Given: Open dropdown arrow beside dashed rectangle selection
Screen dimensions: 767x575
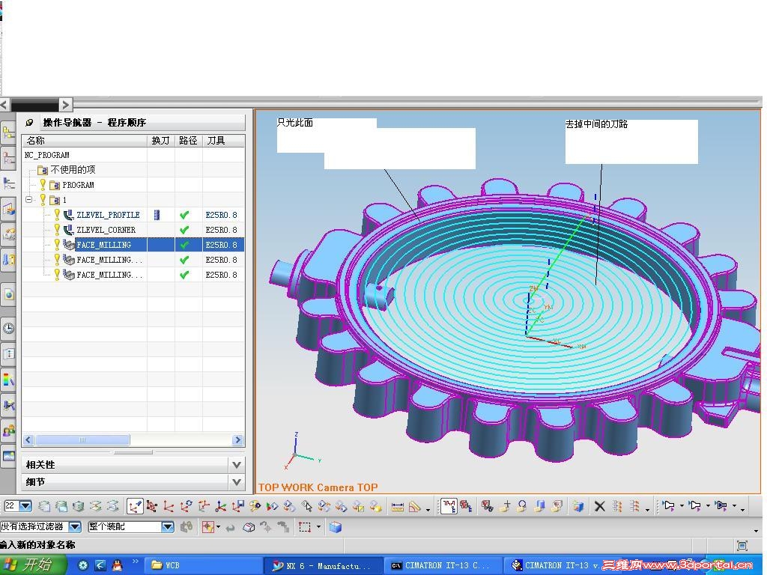Looking at the screenshot, I should click(x=318, y=526).
